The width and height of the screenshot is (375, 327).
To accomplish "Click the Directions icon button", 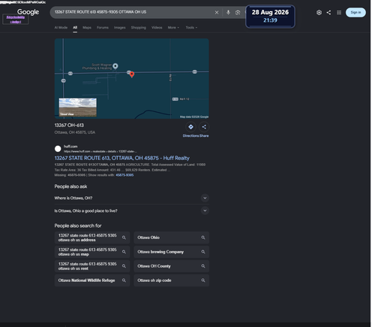I will (190, 127).
